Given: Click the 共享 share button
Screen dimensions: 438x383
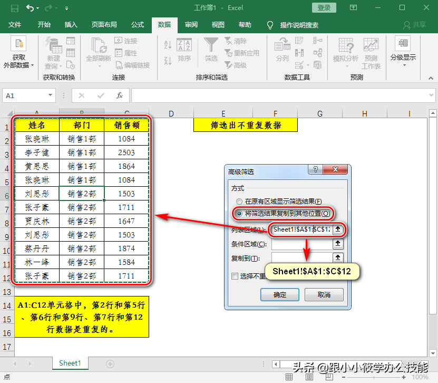Looking at the screenshot, I should tap(414, 25).
